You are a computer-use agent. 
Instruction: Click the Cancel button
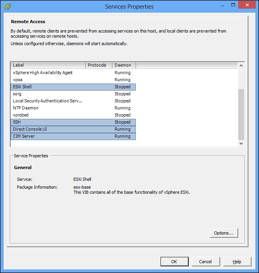(206, 262)
